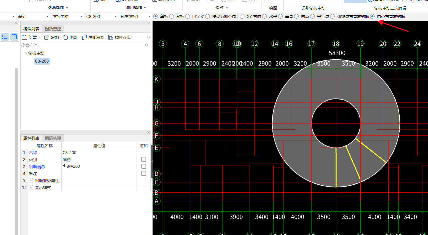Viewport: 428px width, 235px height.
Task: Switch to the 属性列表 tab
Action: [31, 138]
